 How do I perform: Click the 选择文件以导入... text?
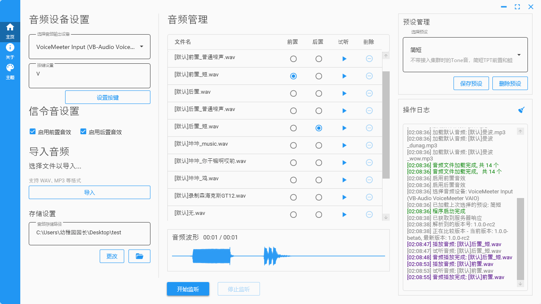pyautogui.click(x=55, y=166)
